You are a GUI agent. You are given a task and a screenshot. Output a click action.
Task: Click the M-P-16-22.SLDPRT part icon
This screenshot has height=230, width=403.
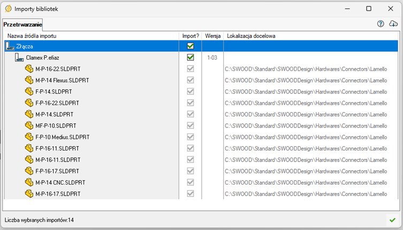pyautogui.click(x=29, y=69)
